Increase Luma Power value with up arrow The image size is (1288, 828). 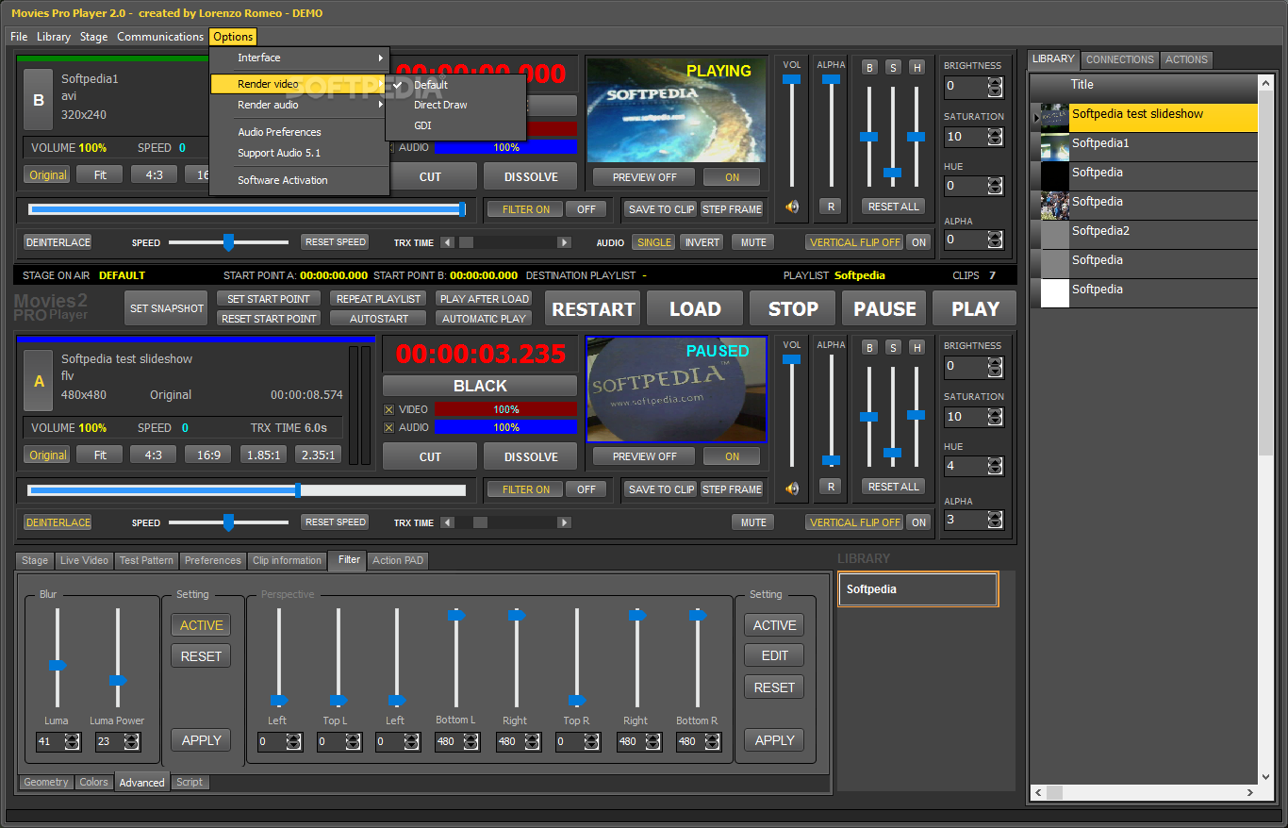[x=130, y=737]
